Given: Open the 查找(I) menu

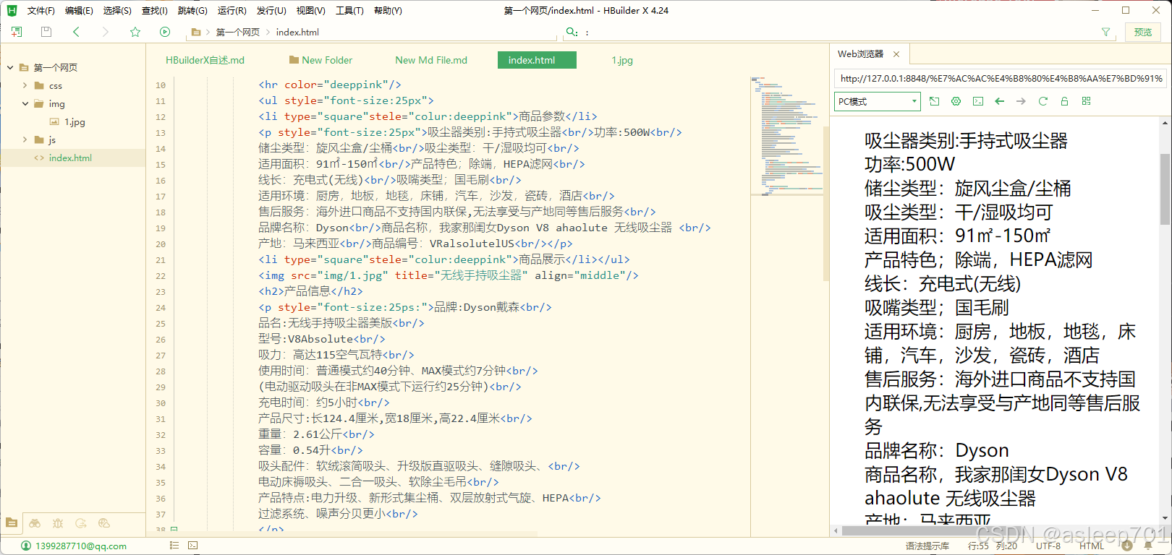Looking at the screenshot, I should [x=155, y=10].
